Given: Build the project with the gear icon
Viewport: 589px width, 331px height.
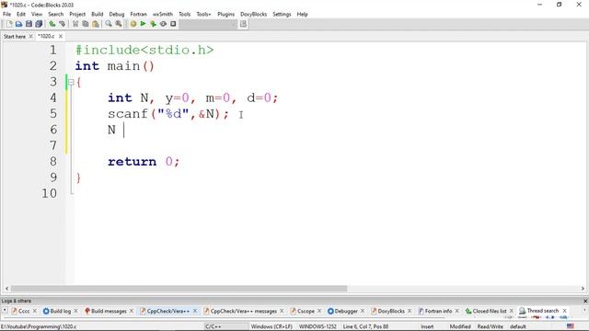Looking at the screenshot, I should click(x=133, y=24).
